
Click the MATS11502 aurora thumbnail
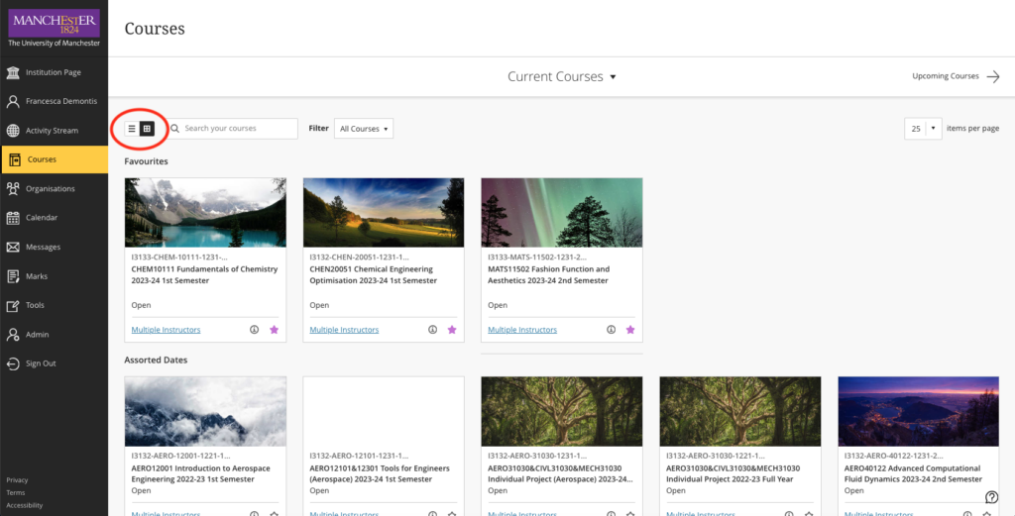[562, 213]
